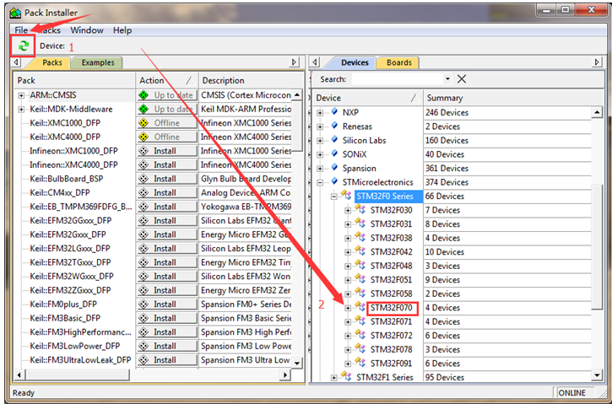Click the devices list scrollbar down arrow
The image size is (612, 404).
point(597,375)
